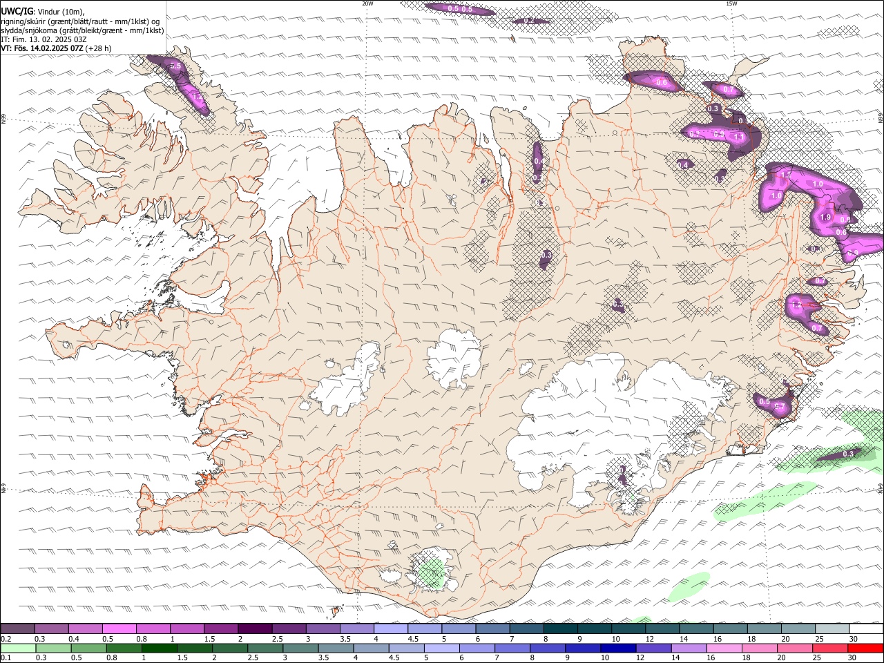Click the 'UWC/IG: Vindur (10m)' title text

coord(43,11)
